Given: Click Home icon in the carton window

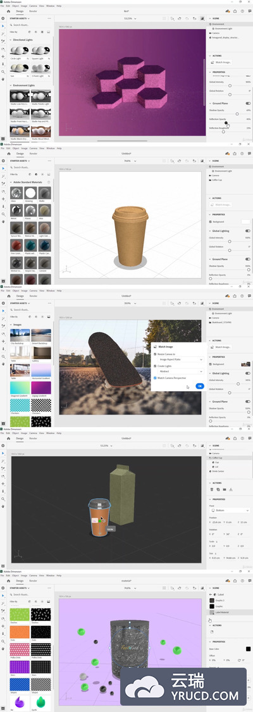Looking at the screenshot, I should click(x=8, y=438).
